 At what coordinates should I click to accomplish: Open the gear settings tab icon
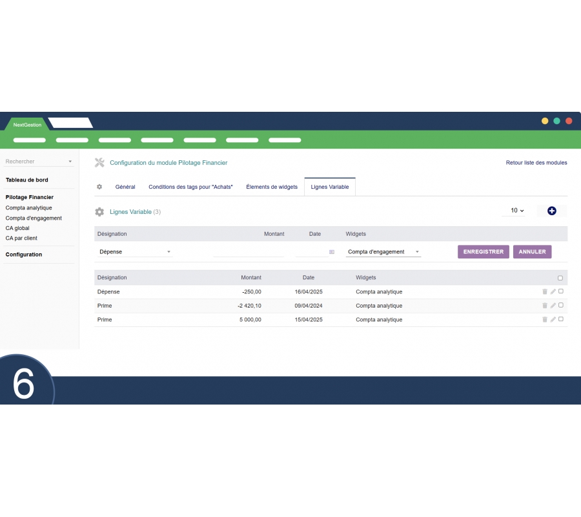click(99, 187)
